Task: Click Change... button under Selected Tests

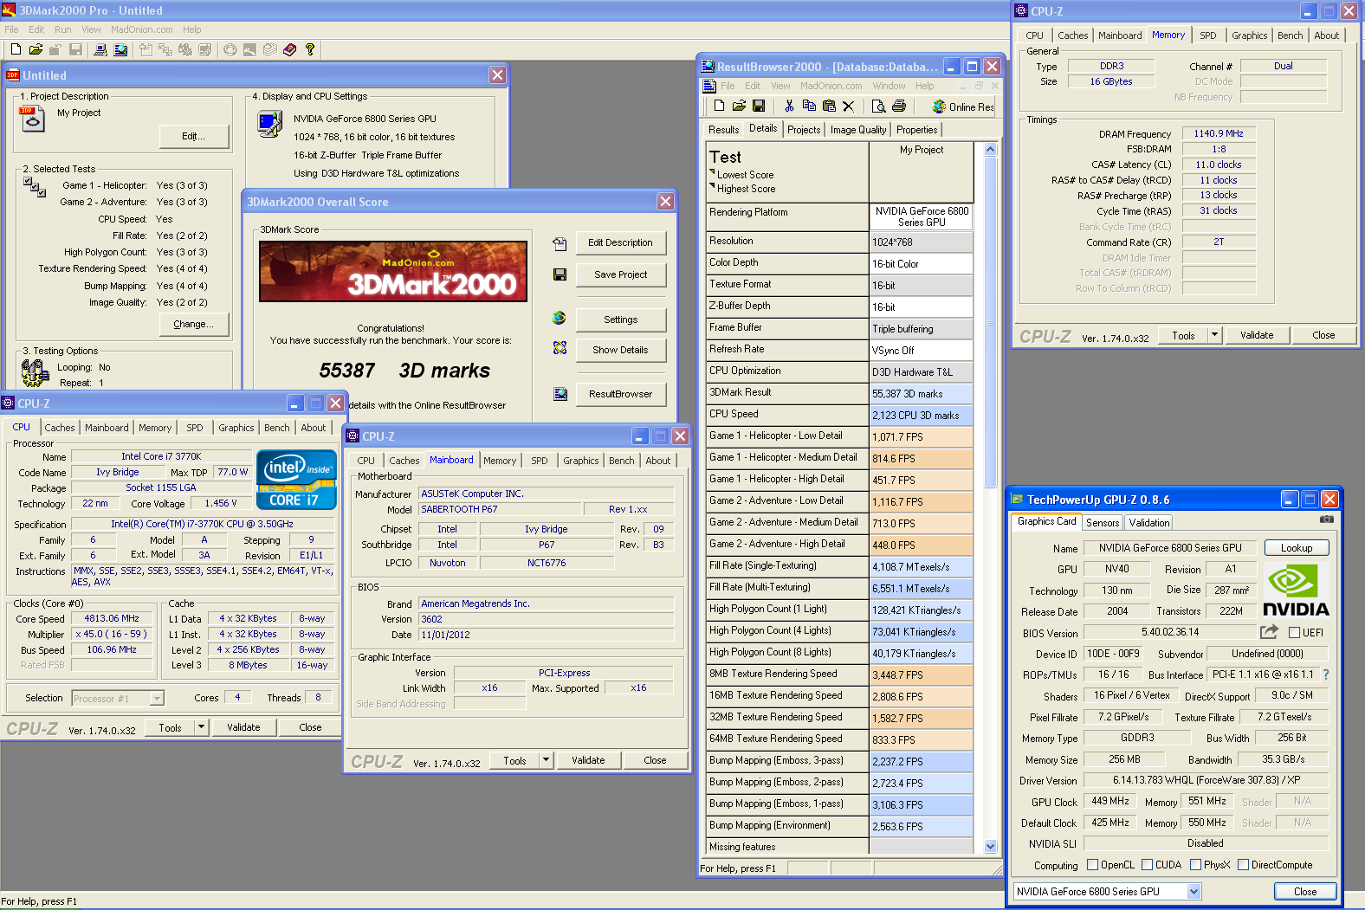Action: [194, 324]
